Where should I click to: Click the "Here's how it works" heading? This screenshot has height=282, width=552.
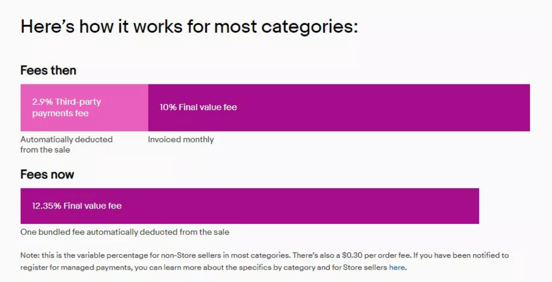click(x=189, y=27)
